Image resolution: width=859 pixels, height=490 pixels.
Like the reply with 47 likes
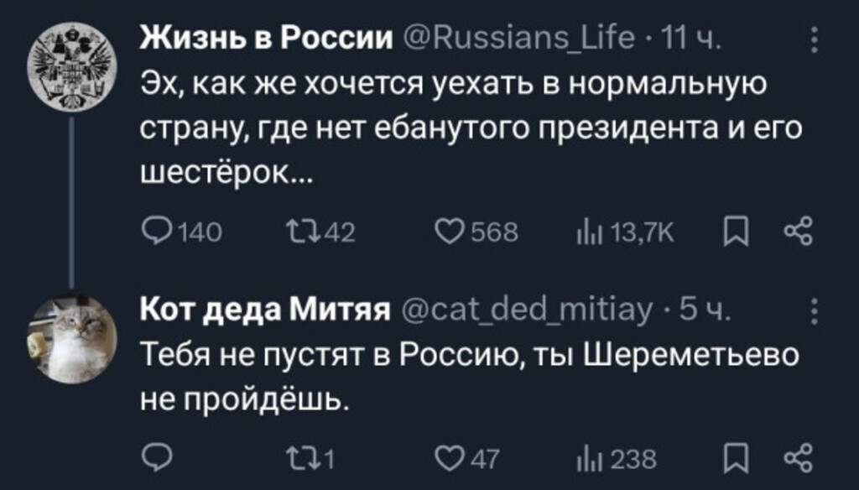[445, 457]
